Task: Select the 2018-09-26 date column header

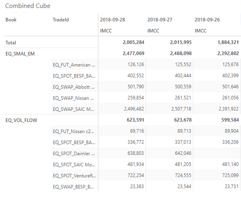Action: (x=207, y=20)
